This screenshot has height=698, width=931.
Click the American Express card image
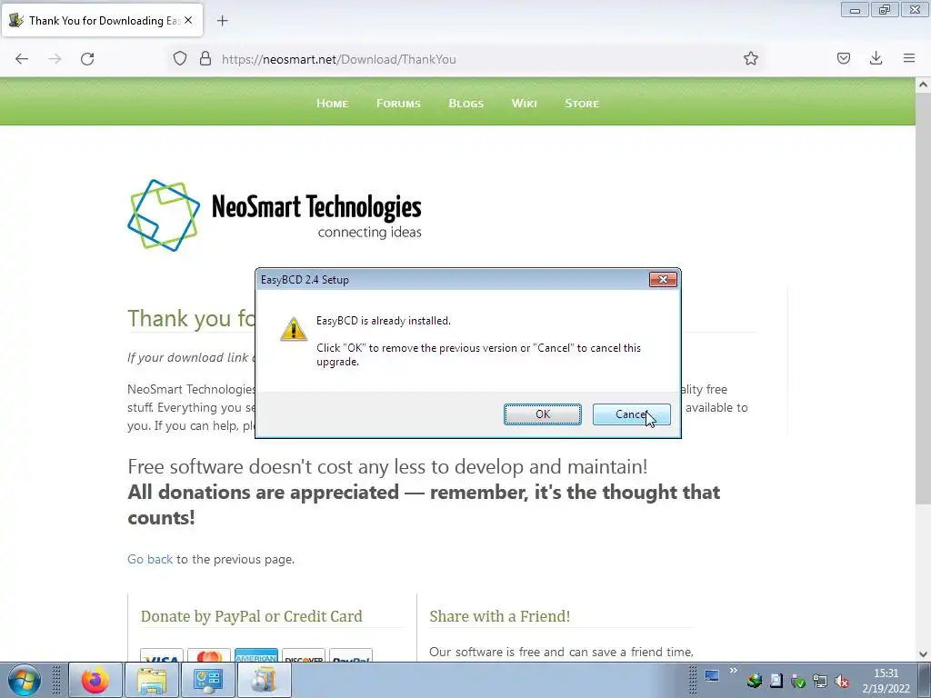click(x=255, y=656)
